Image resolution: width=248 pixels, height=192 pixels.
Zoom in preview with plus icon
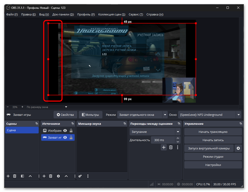22,107
